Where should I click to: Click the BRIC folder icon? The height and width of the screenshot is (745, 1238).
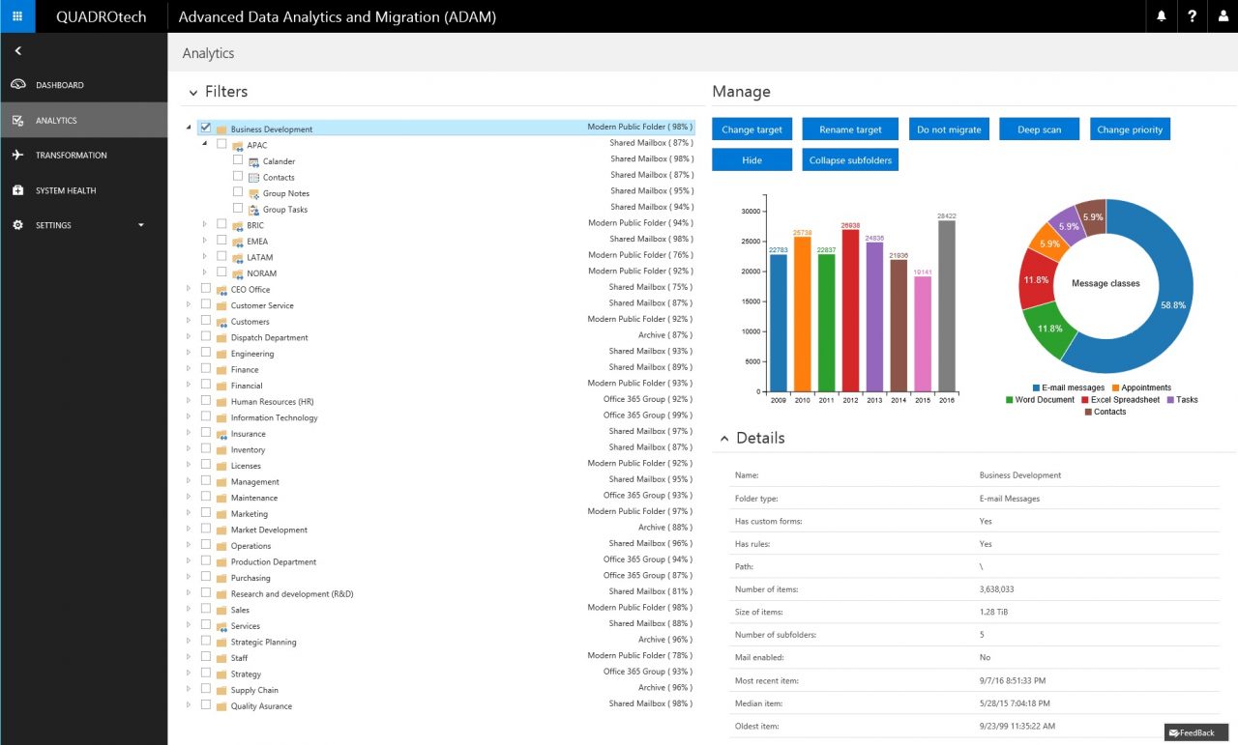click(237, 226)
